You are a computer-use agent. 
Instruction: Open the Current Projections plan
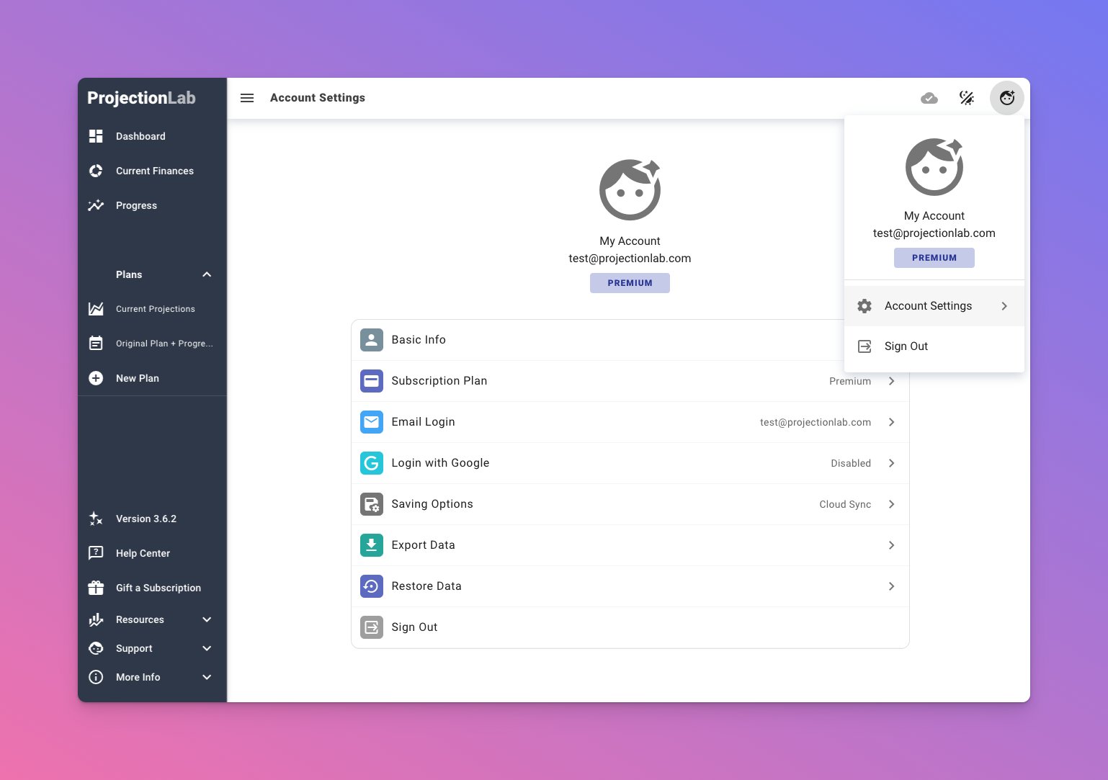155,309
